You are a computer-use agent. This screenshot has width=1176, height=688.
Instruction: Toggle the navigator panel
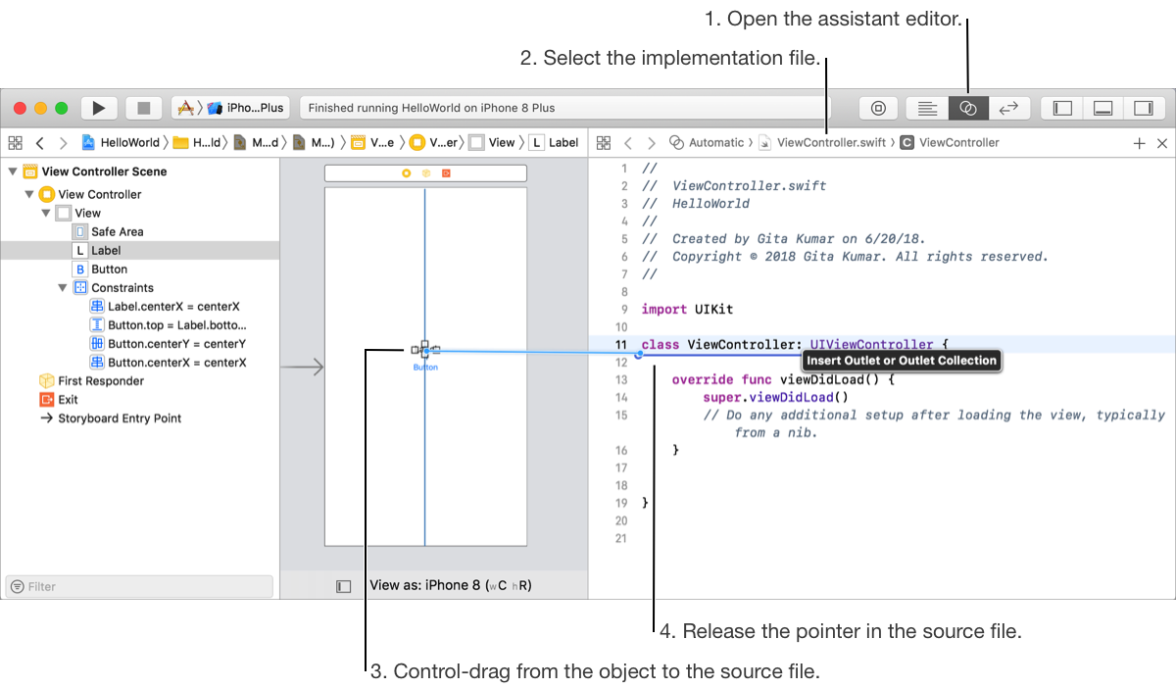pyautogui.click(x=1062, y=108)
